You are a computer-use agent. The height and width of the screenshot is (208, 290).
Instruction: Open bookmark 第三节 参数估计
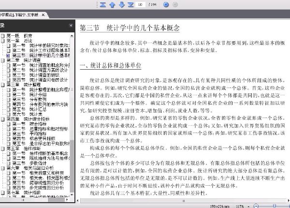pyautogui.click(x=29, y=163)
